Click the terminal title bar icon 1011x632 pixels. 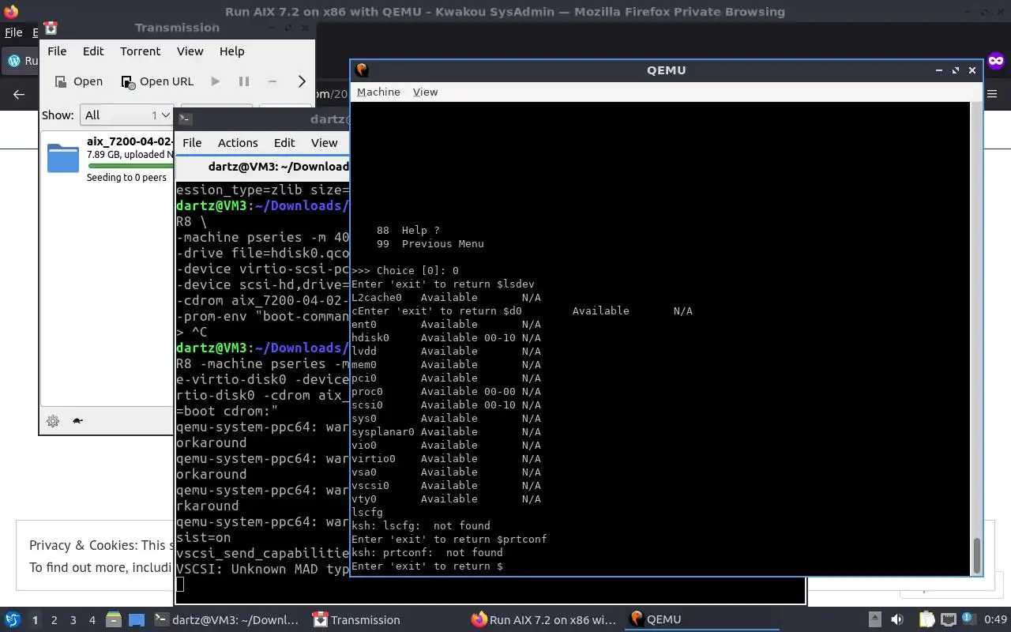(x=185, y=119)
